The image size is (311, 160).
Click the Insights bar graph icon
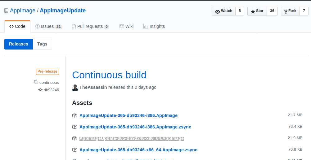pos(146,26)
